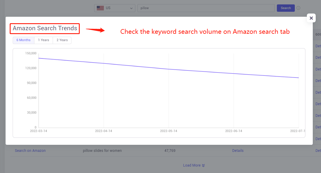This screenshot has width=321, height=173.
Task: Open Details for pillow slides for women
Action: point(238,151)
